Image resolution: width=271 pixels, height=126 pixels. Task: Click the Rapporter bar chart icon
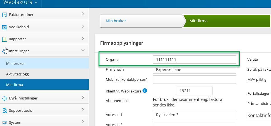4,39
